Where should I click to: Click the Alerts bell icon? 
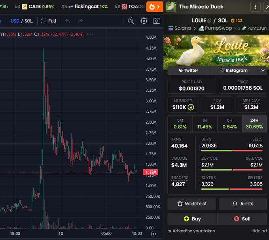(235, 204)
